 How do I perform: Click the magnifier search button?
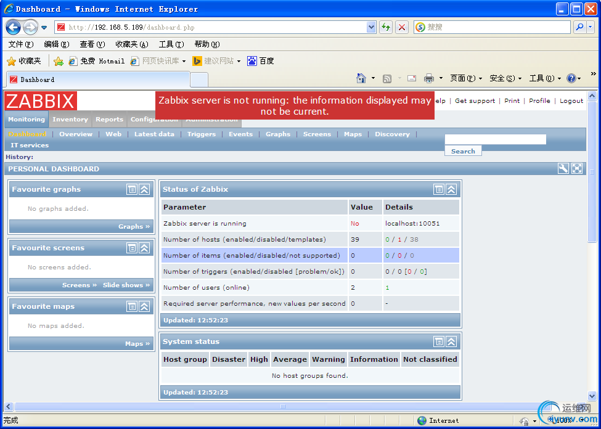579,27
